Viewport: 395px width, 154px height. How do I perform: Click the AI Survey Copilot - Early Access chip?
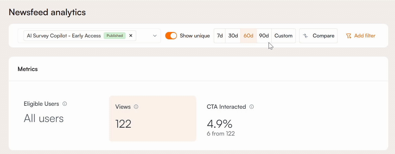click(x=64, y=36)
